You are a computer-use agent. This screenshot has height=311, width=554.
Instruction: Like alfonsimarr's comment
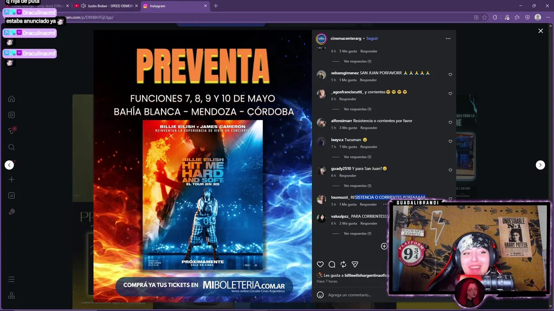450,123
